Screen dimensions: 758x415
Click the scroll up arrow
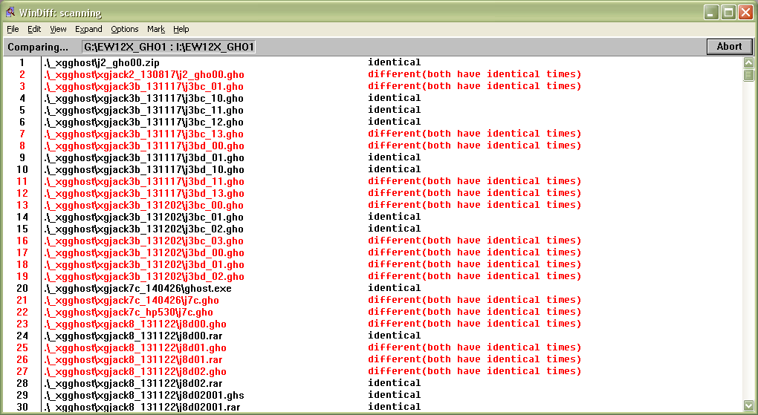pyautogui.click(x=748, y=63)
